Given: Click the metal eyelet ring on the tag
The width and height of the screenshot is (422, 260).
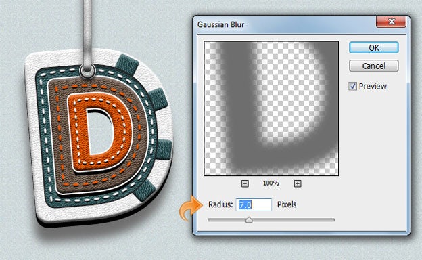Looking at the screenshot, I should pos(87,71).
